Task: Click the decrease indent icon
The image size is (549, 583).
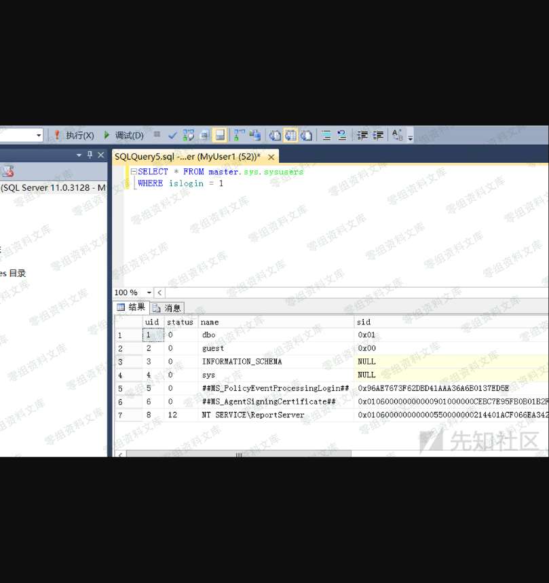Action: click(x=362, y=136)
